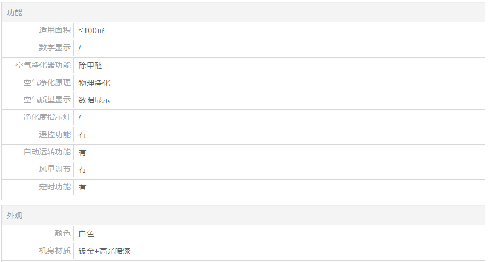Click the 自动运转功能 label
The width and height of the screenshot is (488, 262).
47,152
